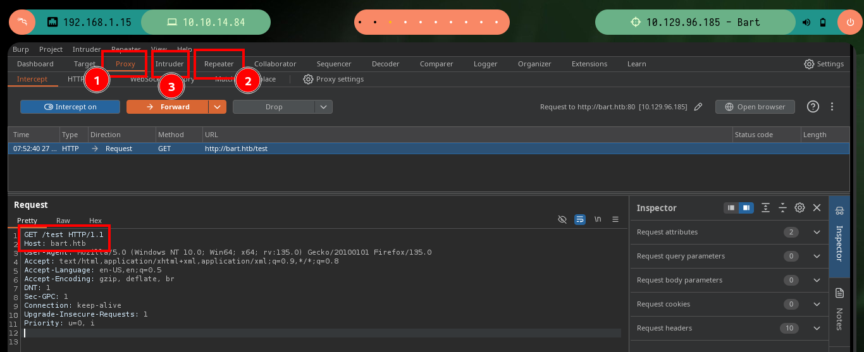
Task: Open Burp global Settings
Action: pyautogui.click(x=824, y=64)
